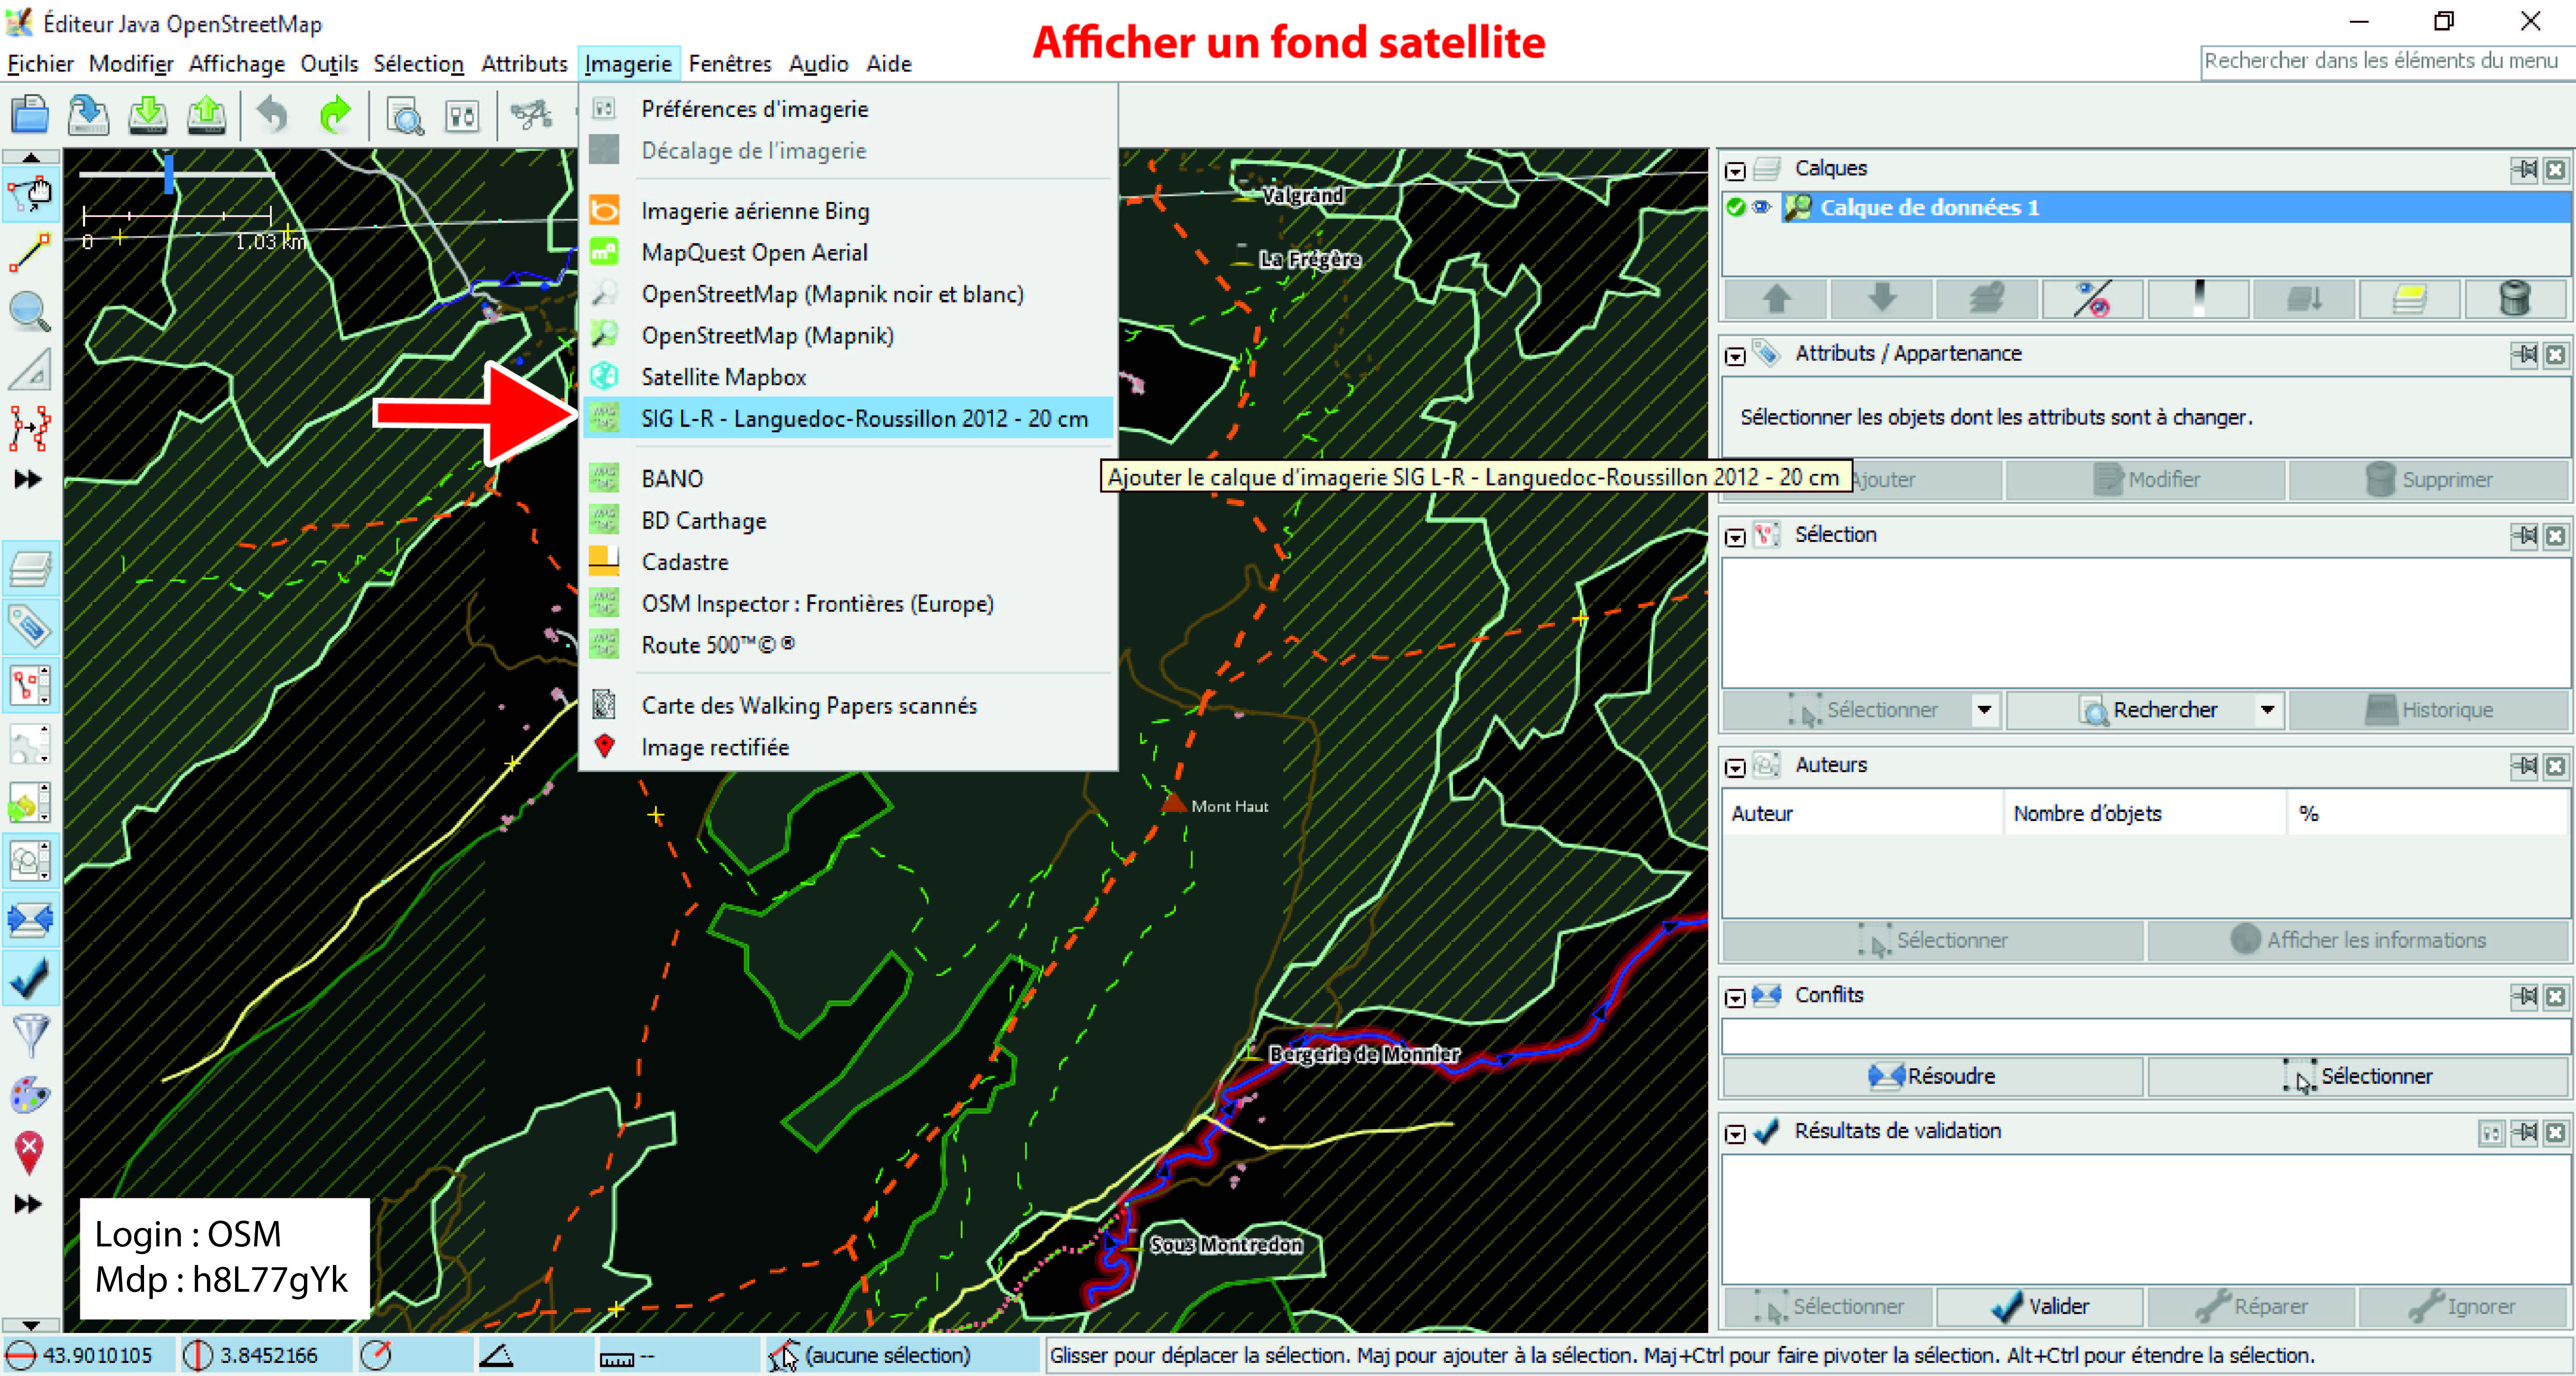Viewport: 2576px width, 1376px height.
Task: Toggle the validation checkmark panel in sidebar
Action: point(30,977)
